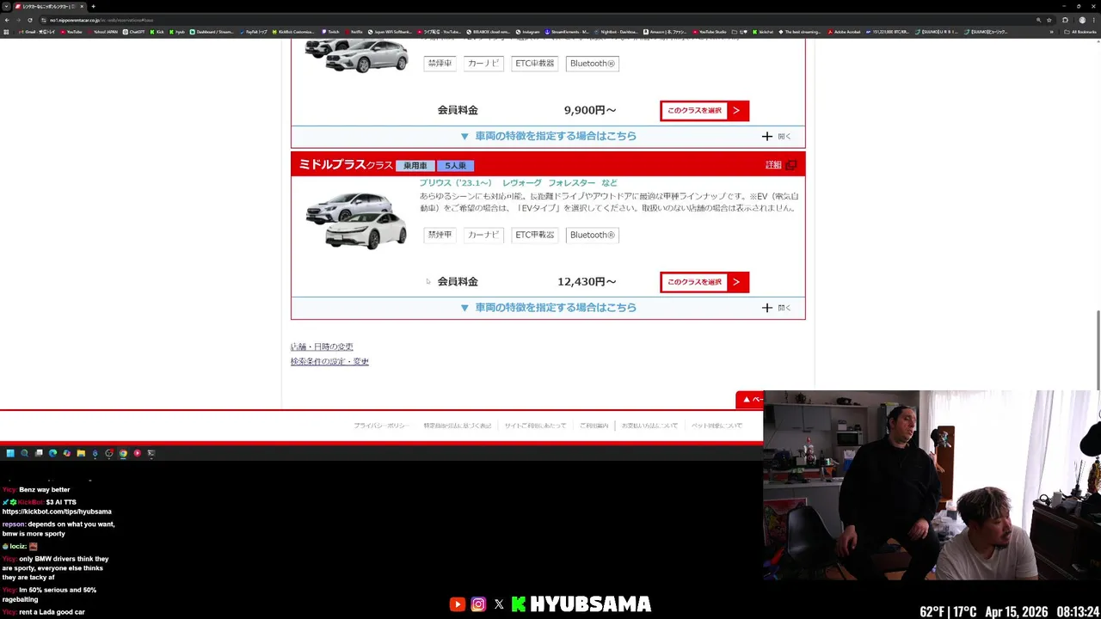Open the Instagram bookmark

tap(528, 32)
